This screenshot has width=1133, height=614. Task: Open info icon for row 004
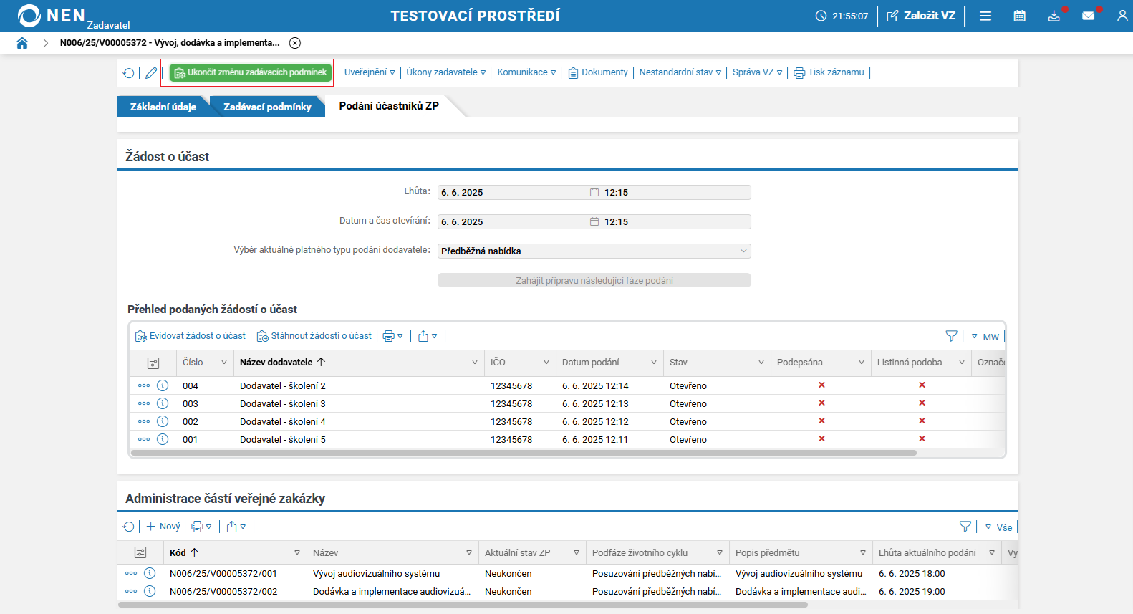tap(163, 385)
